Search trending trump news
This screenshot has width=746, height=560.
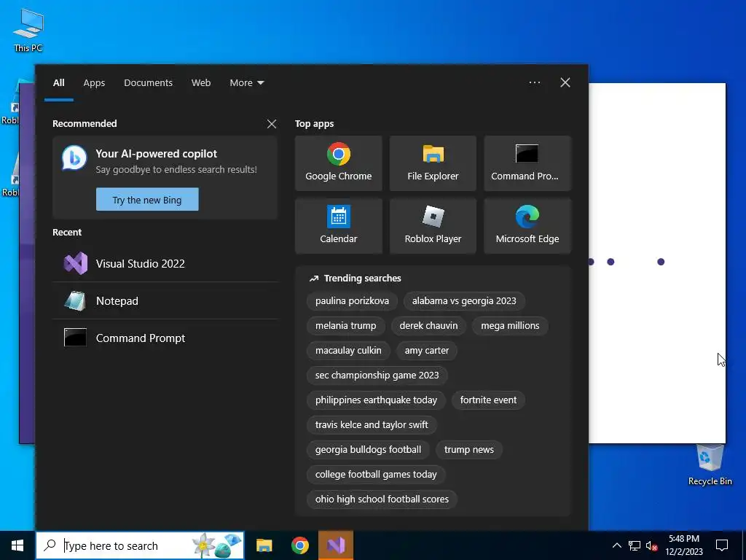(468, 449)
